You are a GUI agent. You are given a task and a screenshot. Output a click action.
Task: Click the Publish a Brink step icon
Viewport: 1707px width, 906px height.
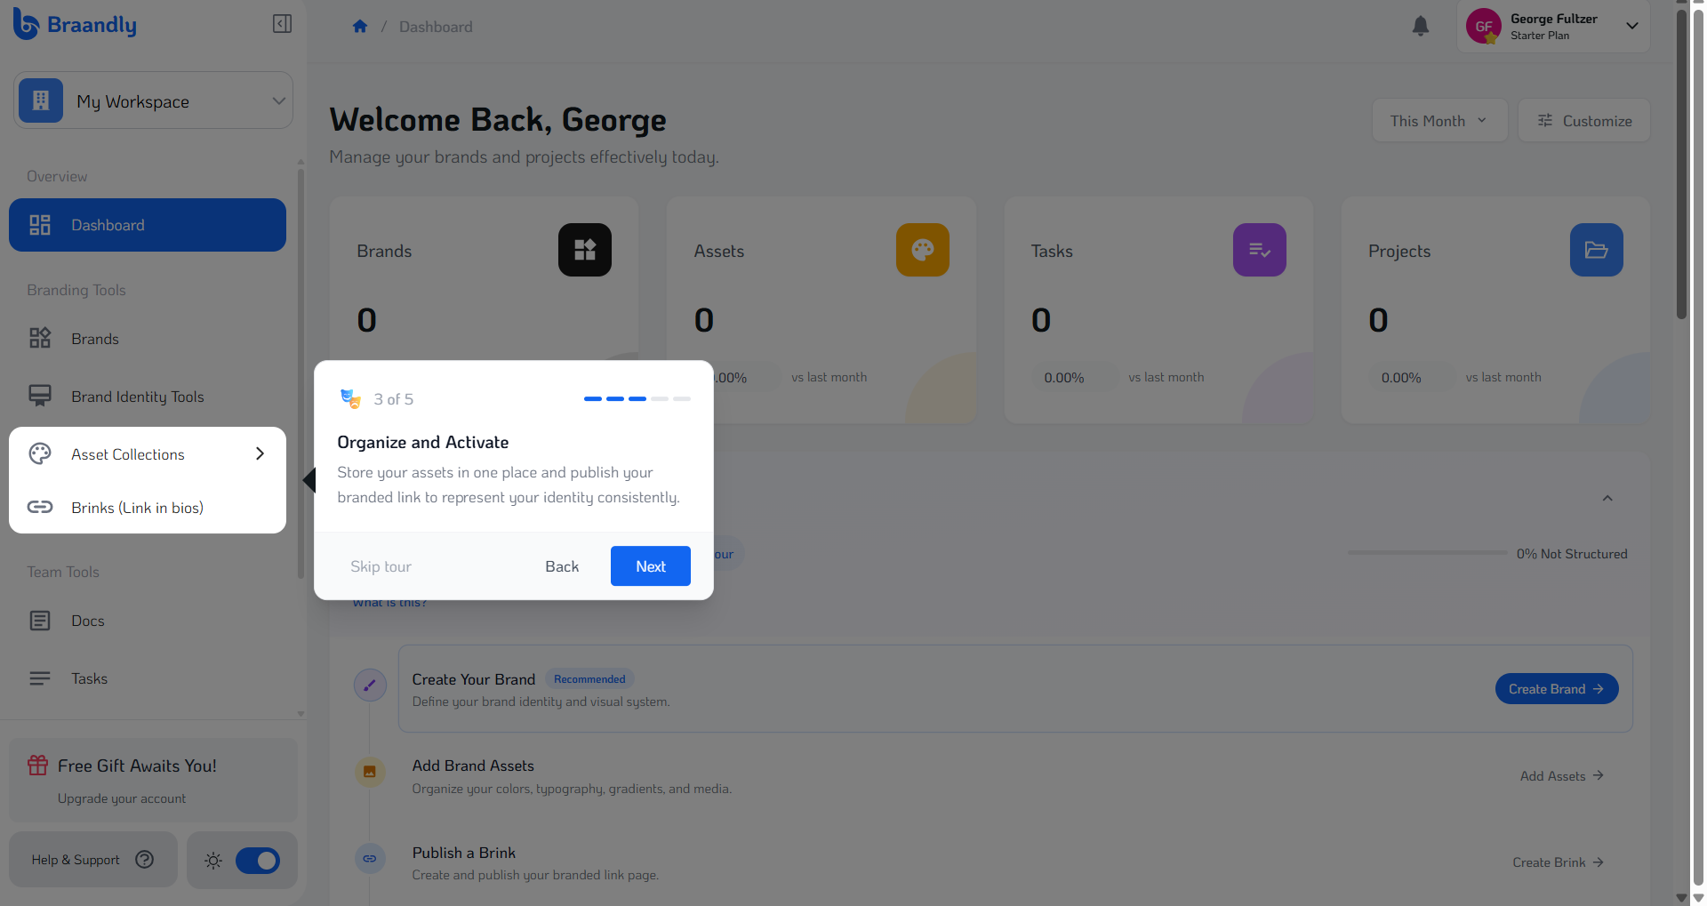[x=370, y=858]
